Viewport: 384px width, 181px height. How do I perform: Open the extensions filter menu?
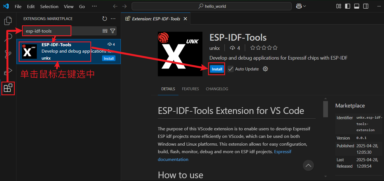click(112, 31)
